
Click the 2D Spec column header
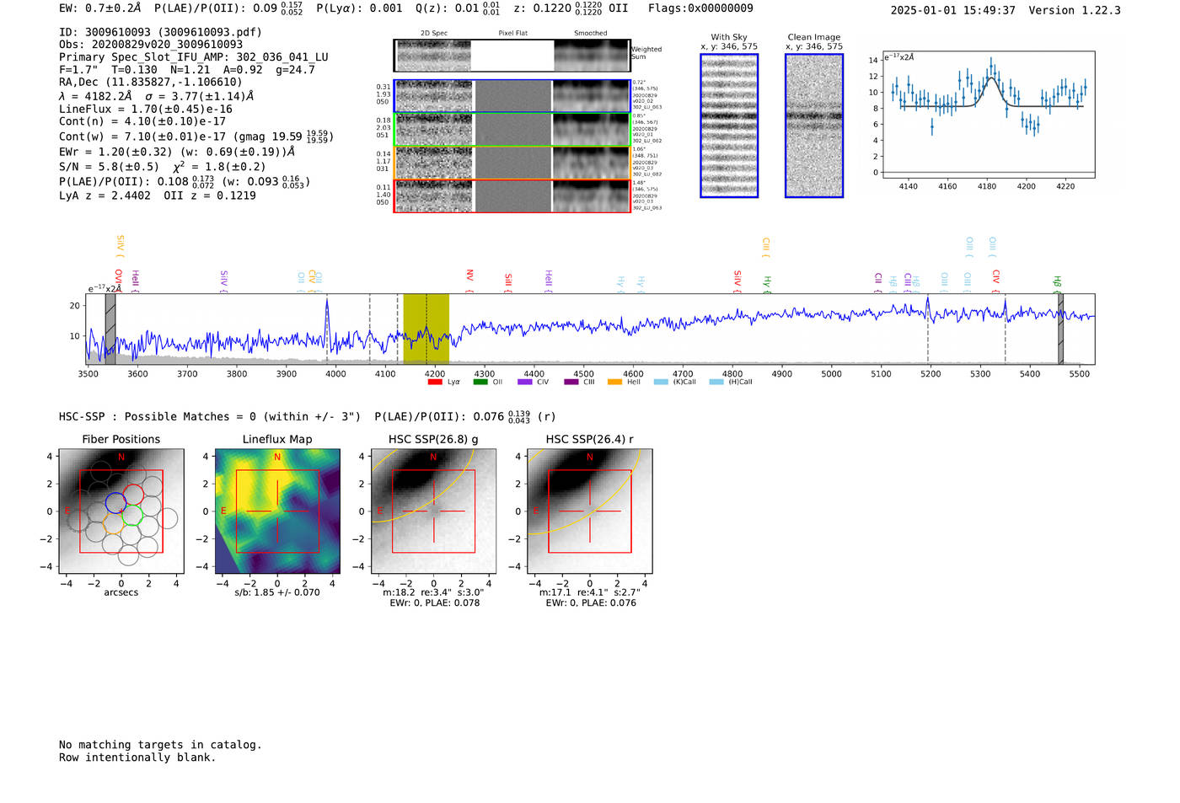(x=434, y=34)
